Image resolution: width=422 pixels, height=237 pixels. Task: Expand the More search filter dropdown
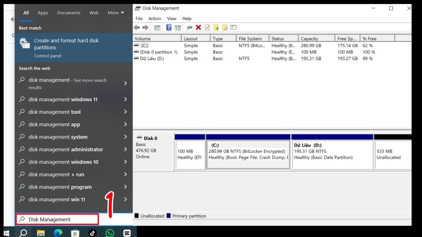[116, 13]
